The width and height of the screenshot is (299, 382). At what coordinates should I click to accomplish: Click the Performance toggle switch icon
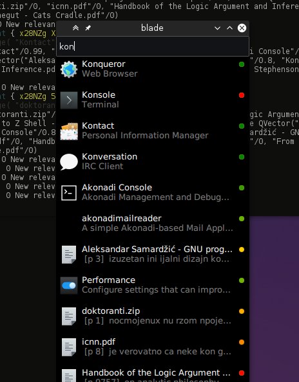point(69,286)
